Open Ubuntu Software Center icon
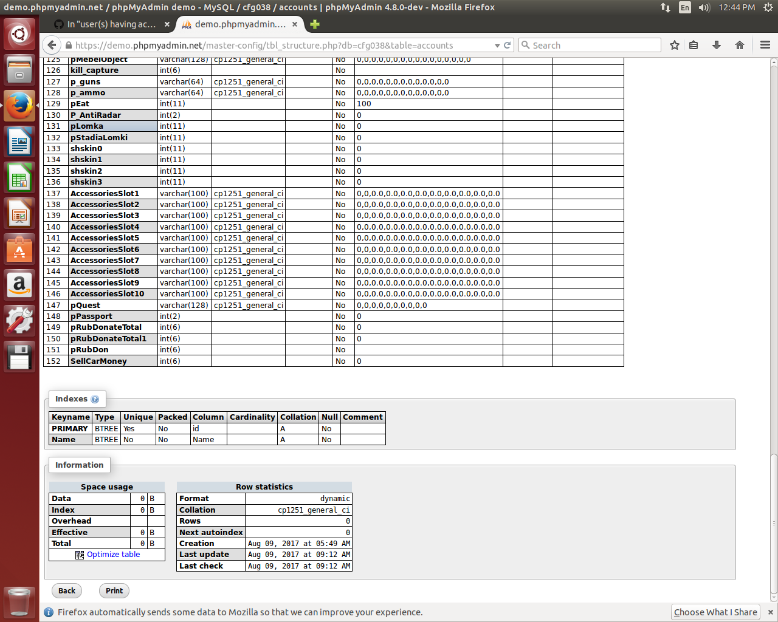The width and height of the screenshot is (778, 622). pos(19,249)
